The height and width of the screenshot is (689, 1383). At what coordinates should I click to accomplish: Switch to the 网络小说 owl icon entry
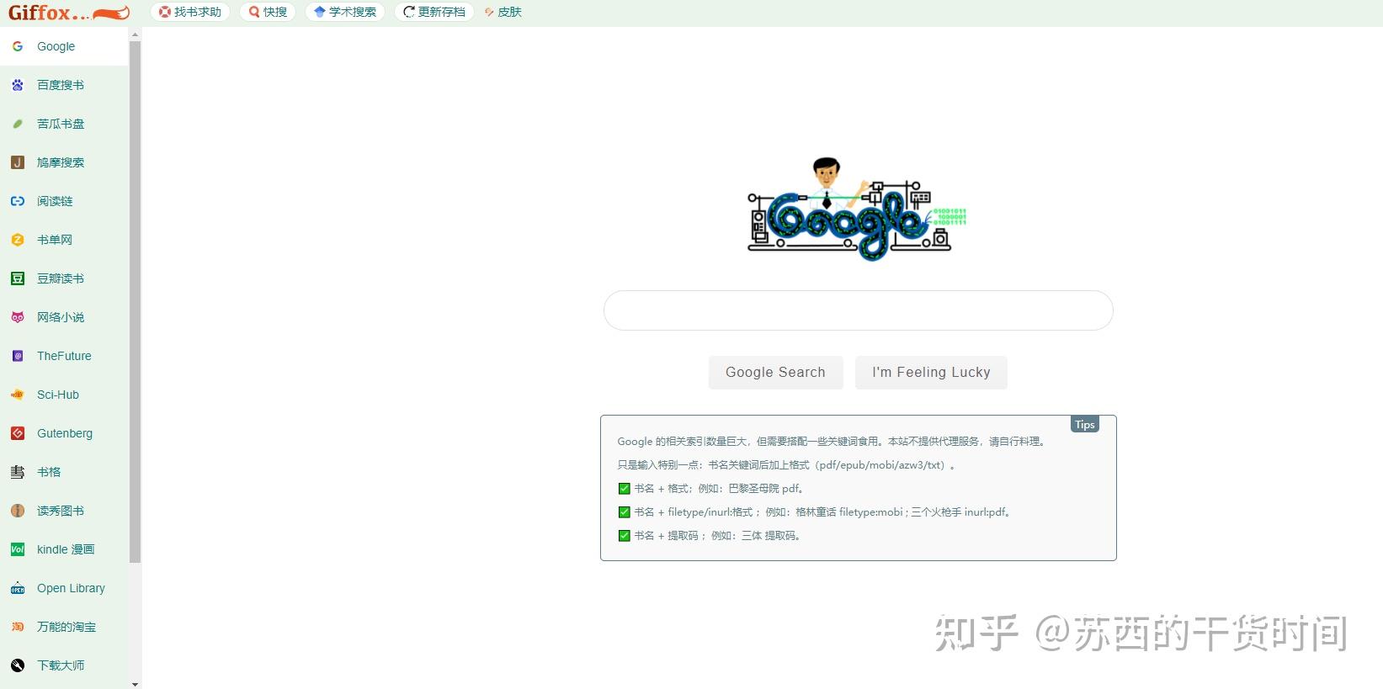coord(64,317)
